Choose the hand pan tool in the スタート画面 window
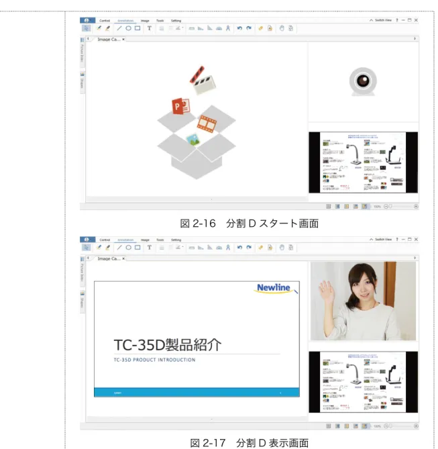 tap(282, 28)
